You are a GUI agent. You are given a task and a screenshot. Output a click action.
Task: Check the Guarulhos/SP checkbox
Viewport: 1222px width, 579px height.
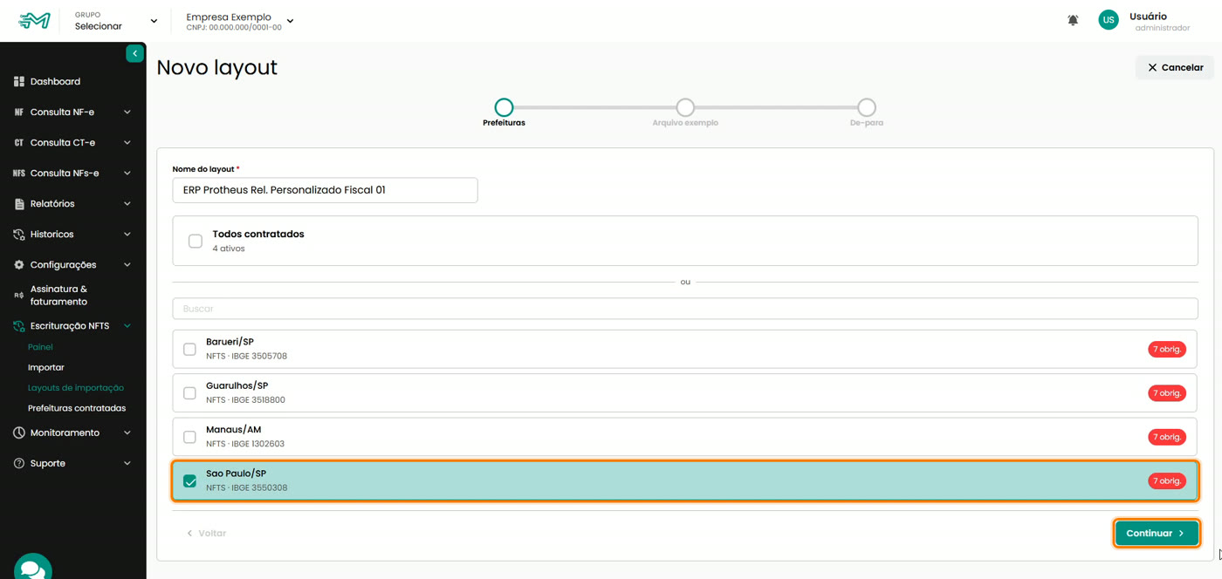pyautogui.click(x=189, y=393)
